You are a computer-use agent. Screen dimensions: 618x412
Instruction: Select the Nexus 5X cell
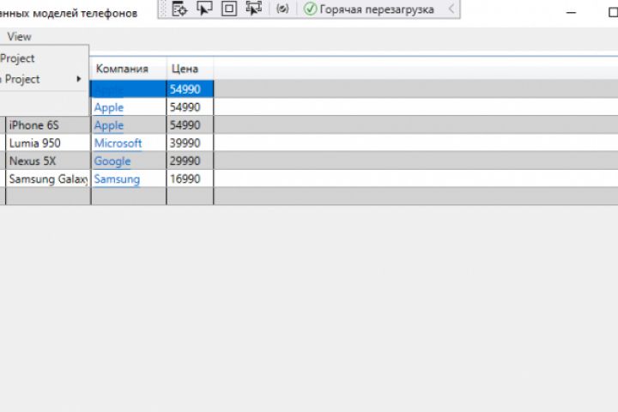coord(48,161)
